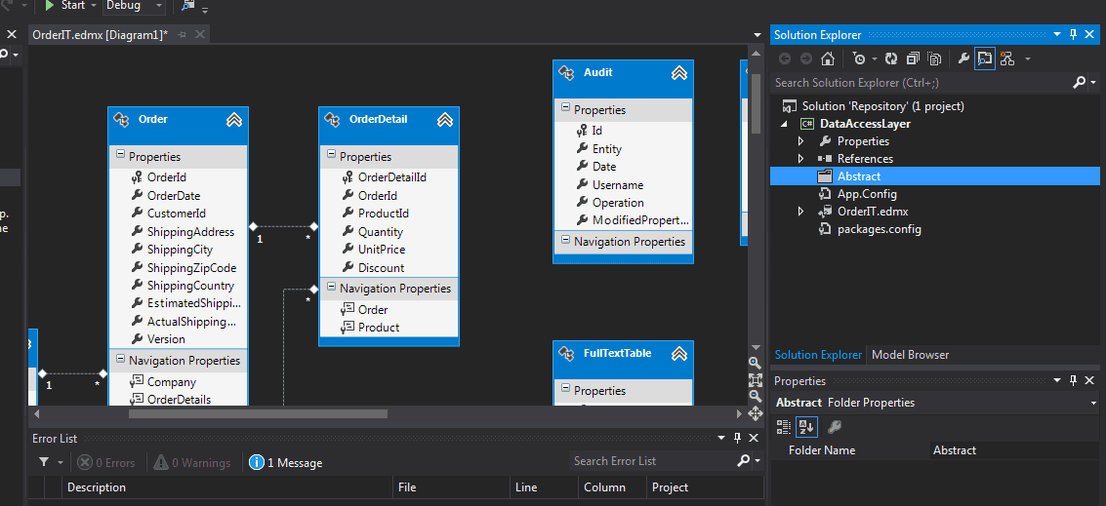Collapse Navigation Properties section of Audit entity
1106x506 pixels.
pyautogui.click(x=565, y=241)
